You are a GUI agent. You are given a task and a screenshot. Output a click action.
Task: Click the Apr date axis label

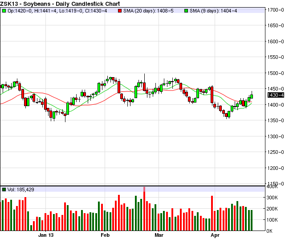215,235
